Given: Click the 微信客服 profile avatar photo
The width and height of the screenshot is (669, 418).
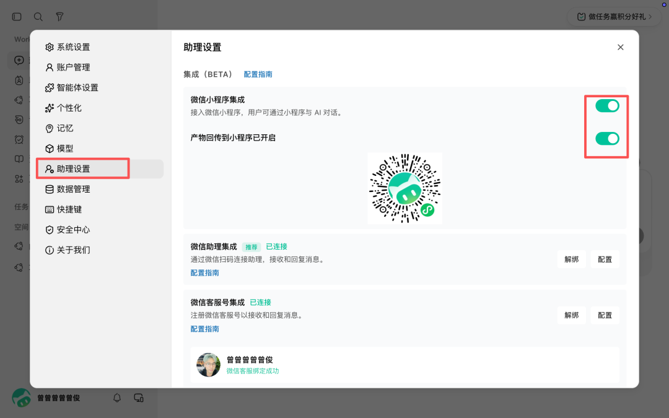Looking at the screenshot, I should point(208,365).
